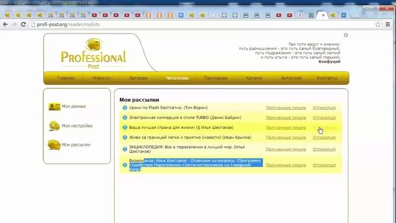Open Полученные письма for ЭНЦИКЛОПЕДИЯ row

286,149
